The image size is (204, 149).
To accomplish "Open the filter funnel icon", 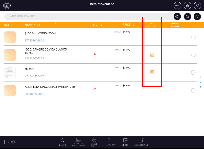I will click(x=197, y=5).
